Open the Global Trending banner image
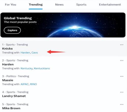 [x=63, y=25]
